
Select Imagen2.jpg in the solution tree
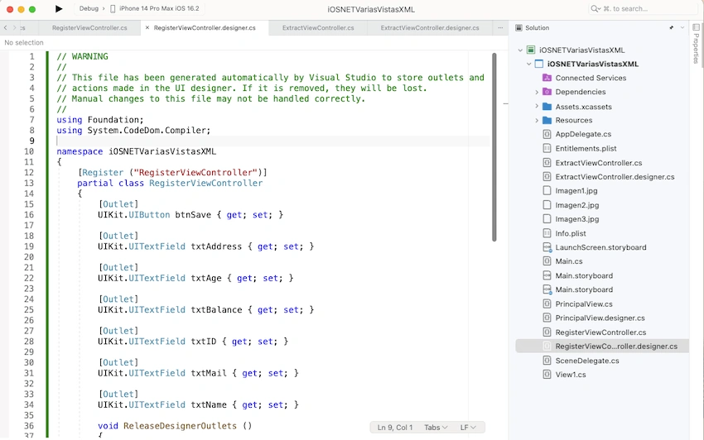[x=577, y=205]
